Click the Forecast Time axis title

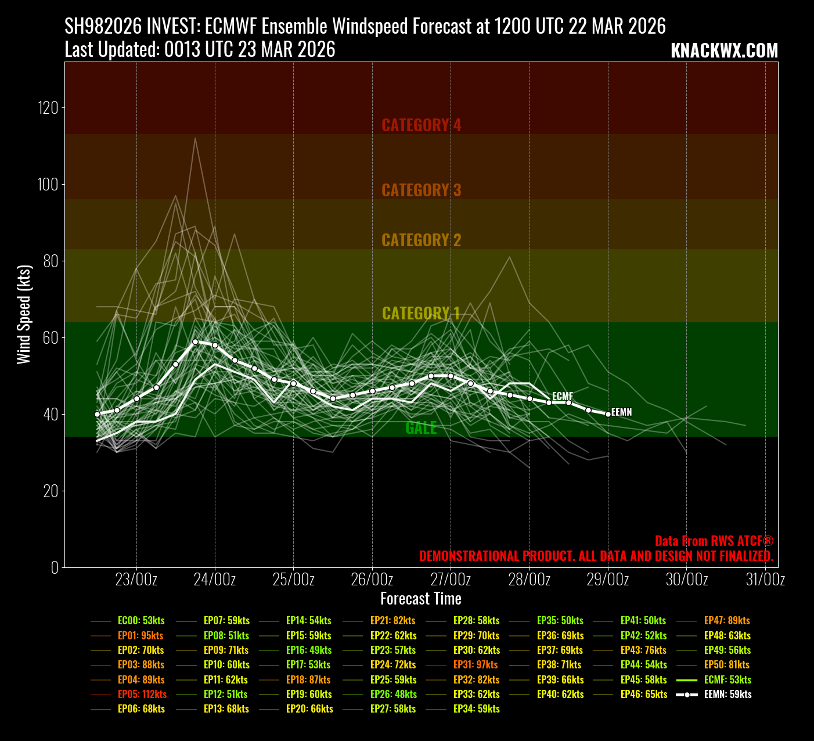[421, 599]
